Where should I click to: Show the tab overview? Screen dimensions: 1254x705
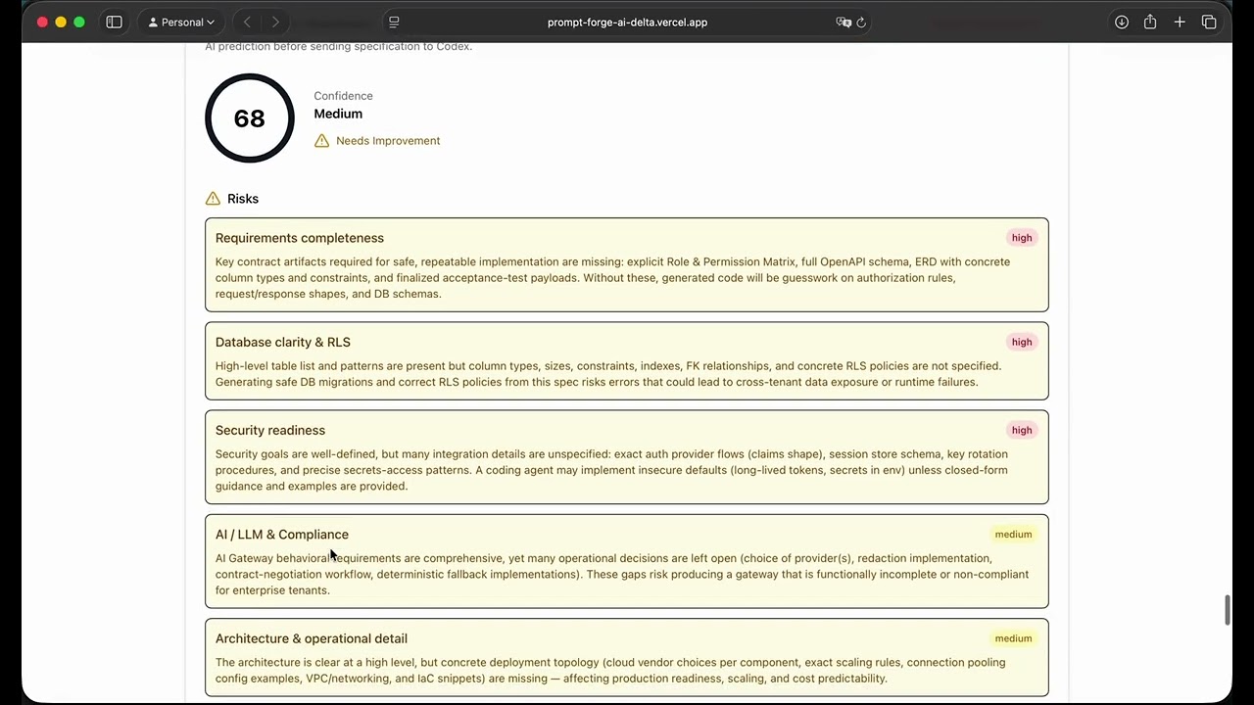pyautogui.click(x=1209, y=22)
